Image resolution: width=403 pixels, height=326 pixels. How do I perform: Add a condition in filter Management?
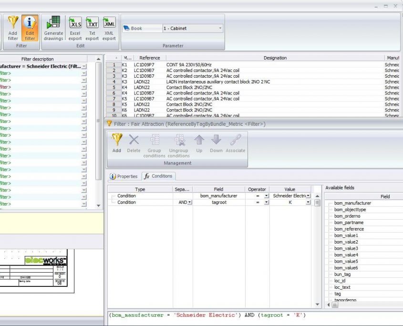click(x=117, y=143)
